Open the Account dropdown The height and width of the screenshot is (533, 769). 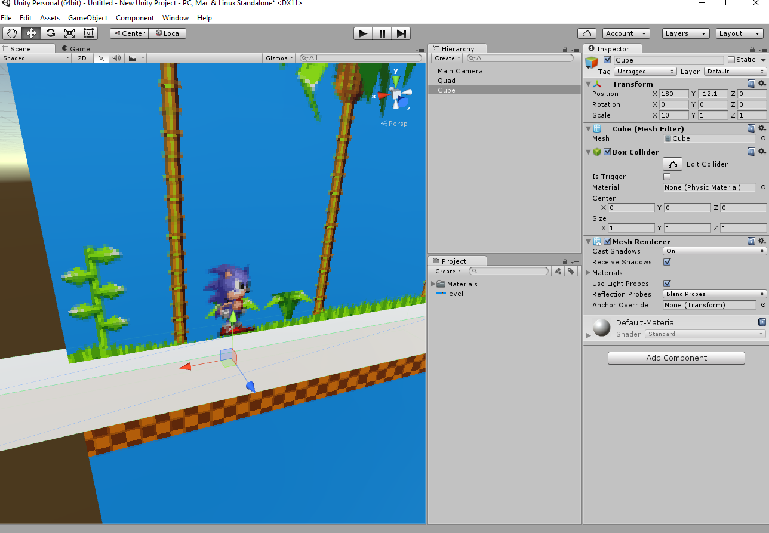pyautogui.click(x=626, y=33)
